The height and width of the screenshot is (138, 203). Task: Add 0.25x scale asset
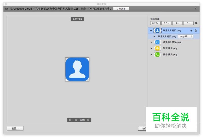coord(155,23)
